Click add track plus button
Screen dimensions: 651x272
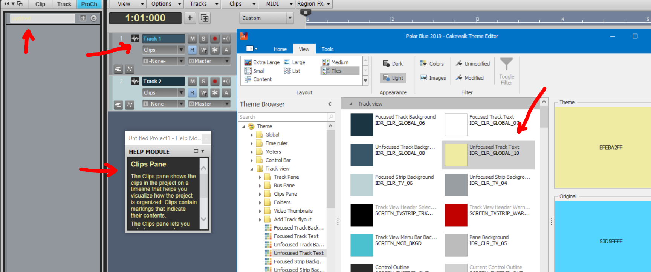click(190, 18)
